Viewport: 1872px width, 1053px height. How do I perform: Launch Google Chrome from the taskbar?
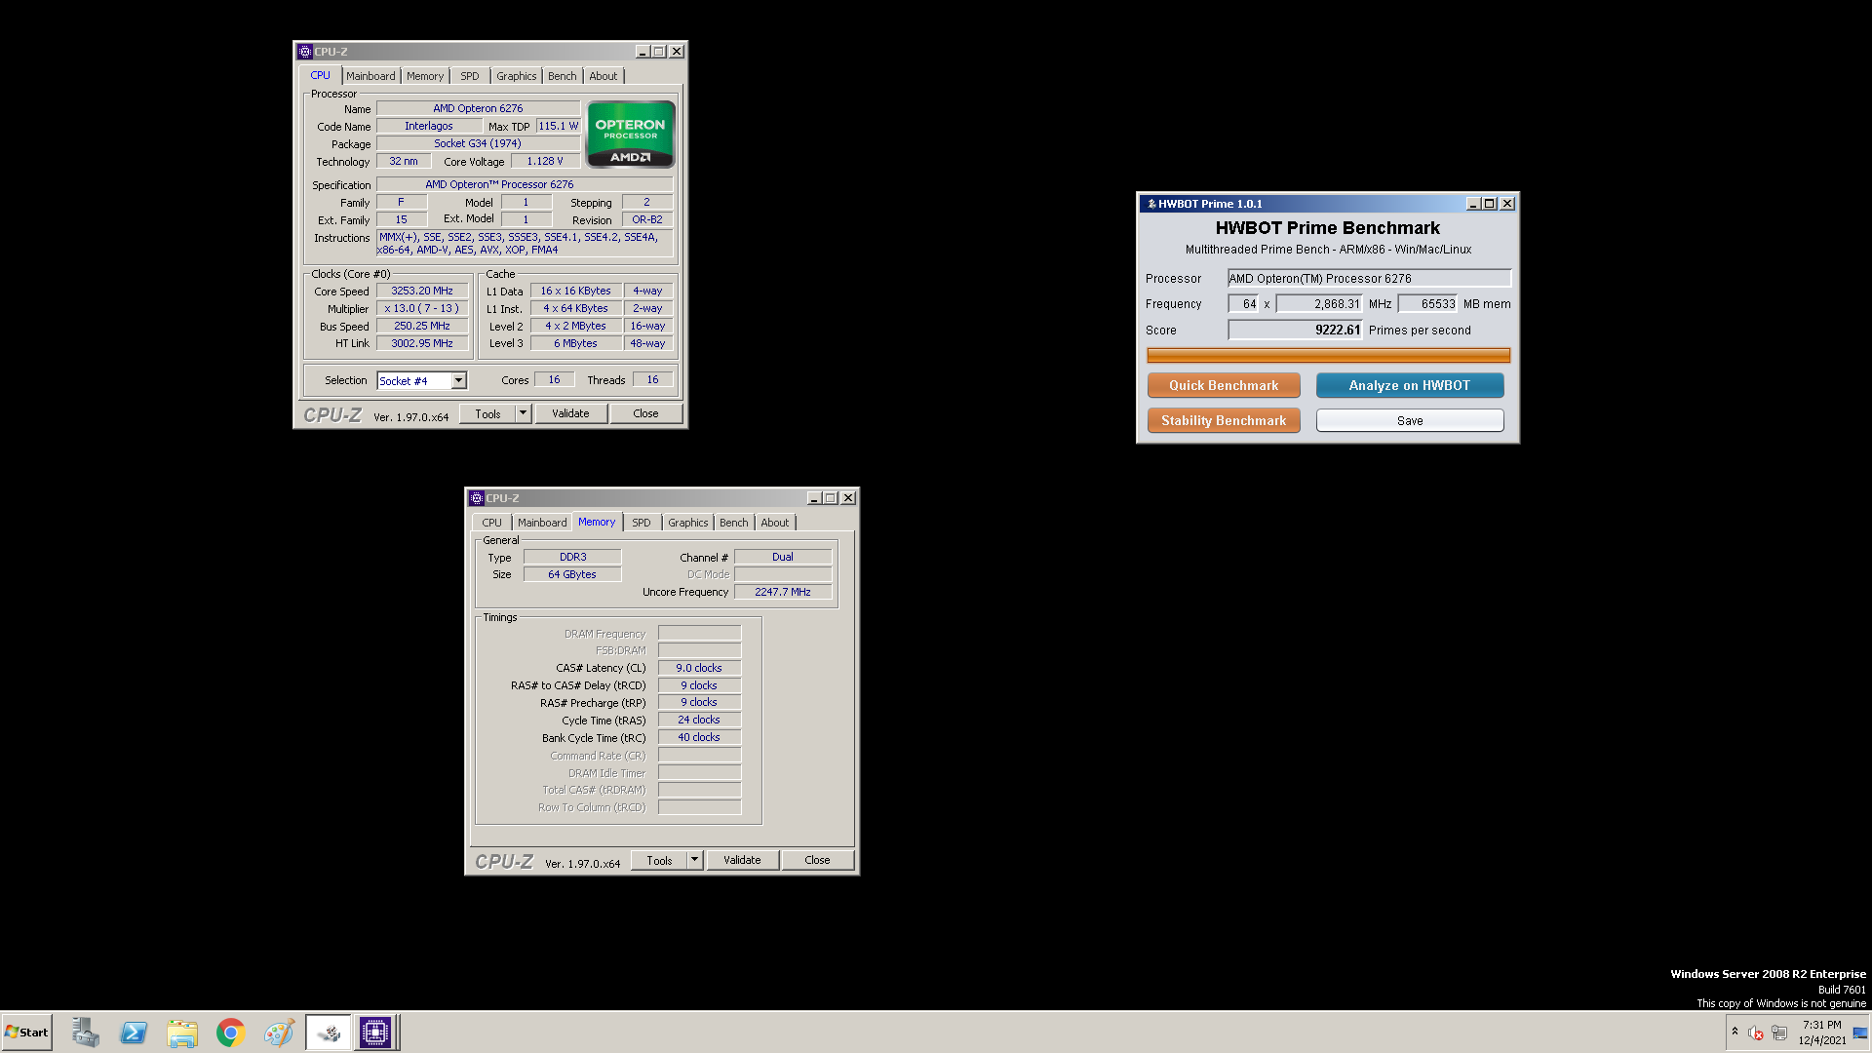click(231, 1033)
